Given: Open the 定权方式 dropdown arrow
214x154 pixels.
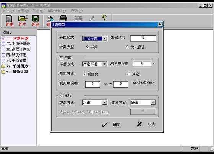Looking at the screenshot, I should (153, 102).
